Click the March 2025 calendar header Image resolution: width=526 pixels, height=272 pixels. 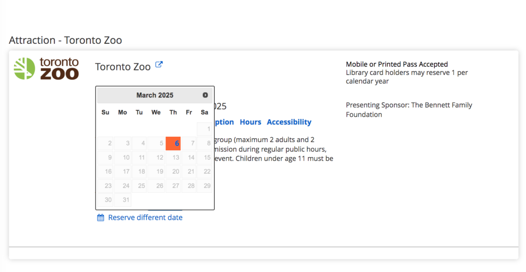pos(155,95)
